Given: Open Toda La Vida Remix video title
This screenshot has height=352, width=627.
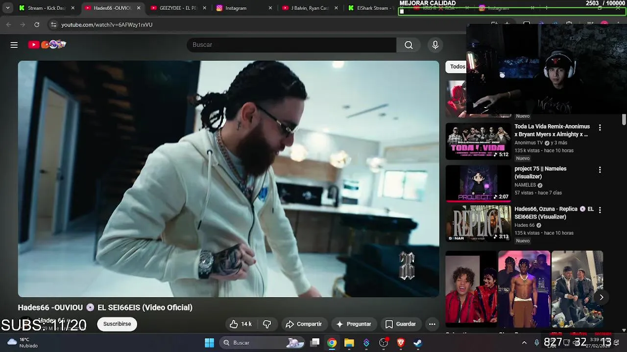Looking at the screenshot, I should (x=552, y=131).
